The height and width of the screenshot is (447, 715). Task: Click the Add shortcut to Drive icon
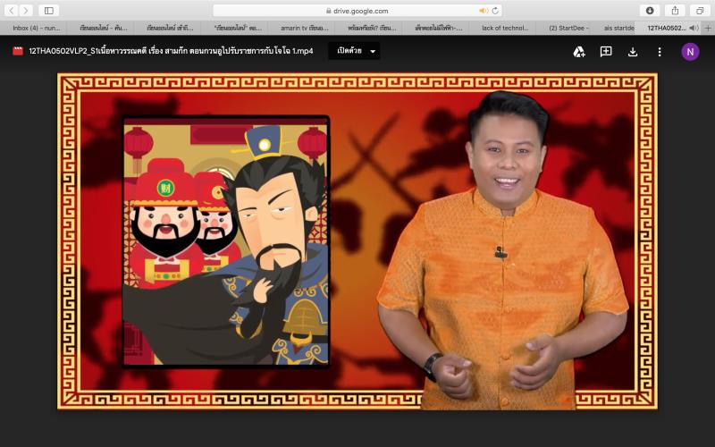[579, 52]
